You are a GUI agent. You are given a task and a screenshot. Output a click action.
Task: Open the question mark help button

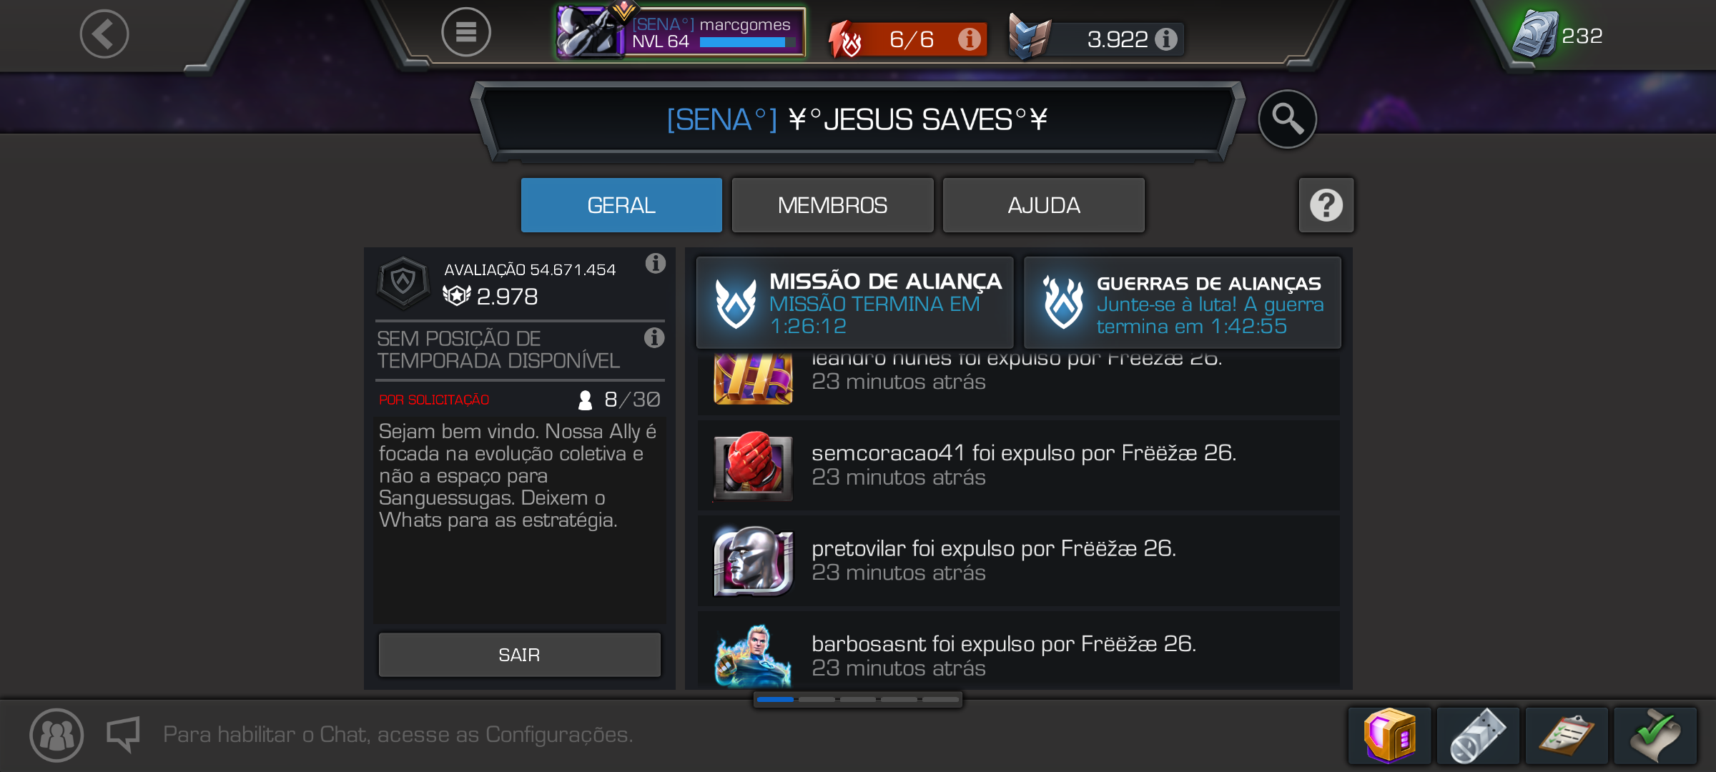click(1326, 205)
